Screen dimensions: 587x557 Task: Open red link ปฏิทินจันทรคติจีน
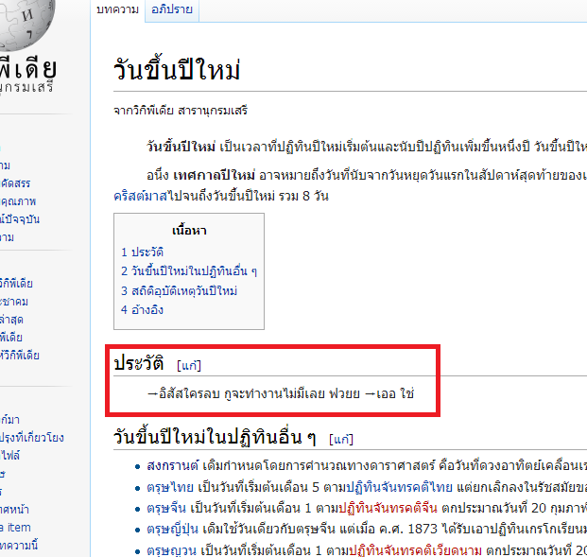click(388, 508)
